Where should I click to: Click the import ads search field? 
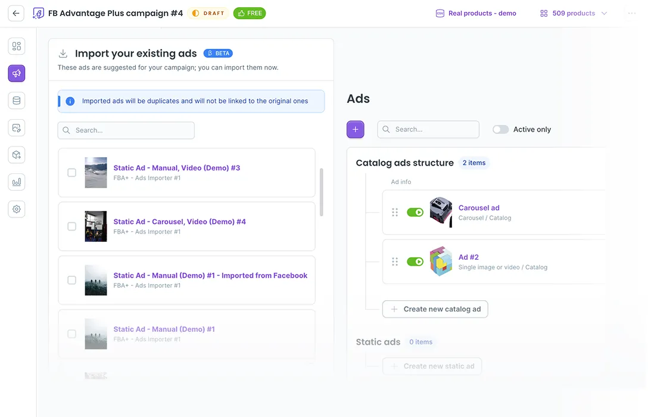pos(126,130)
